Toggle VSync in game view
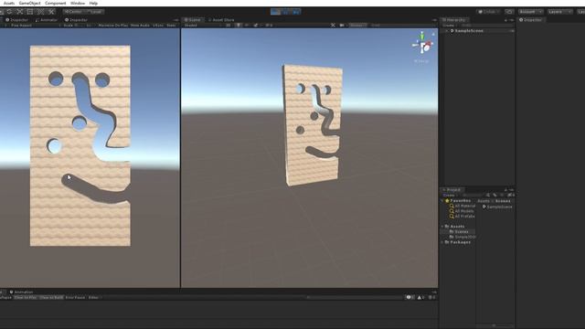 [x=158, y=26]
